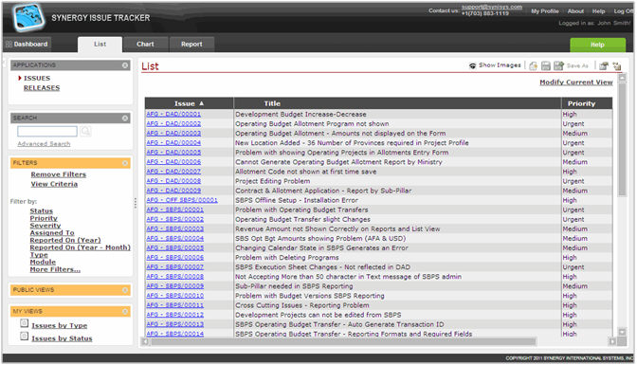Filter by Priority link in sidebar
This screenshot has height=365, width=637.
coord(44,218)
